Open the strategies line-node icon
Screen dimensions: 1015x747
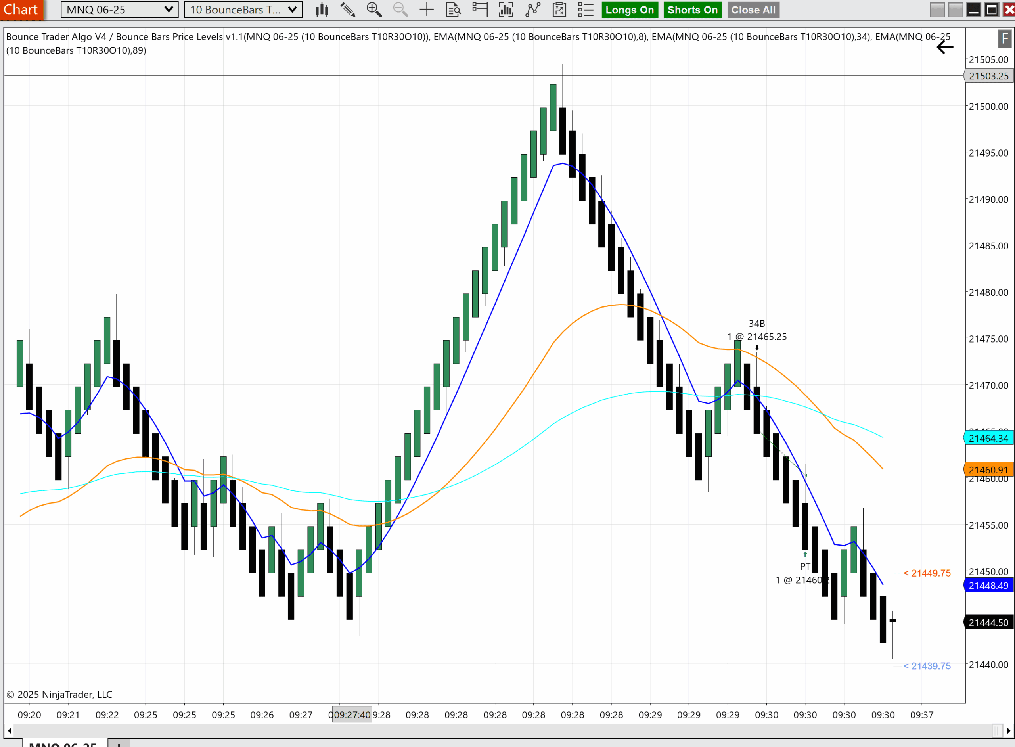(532, 10)
